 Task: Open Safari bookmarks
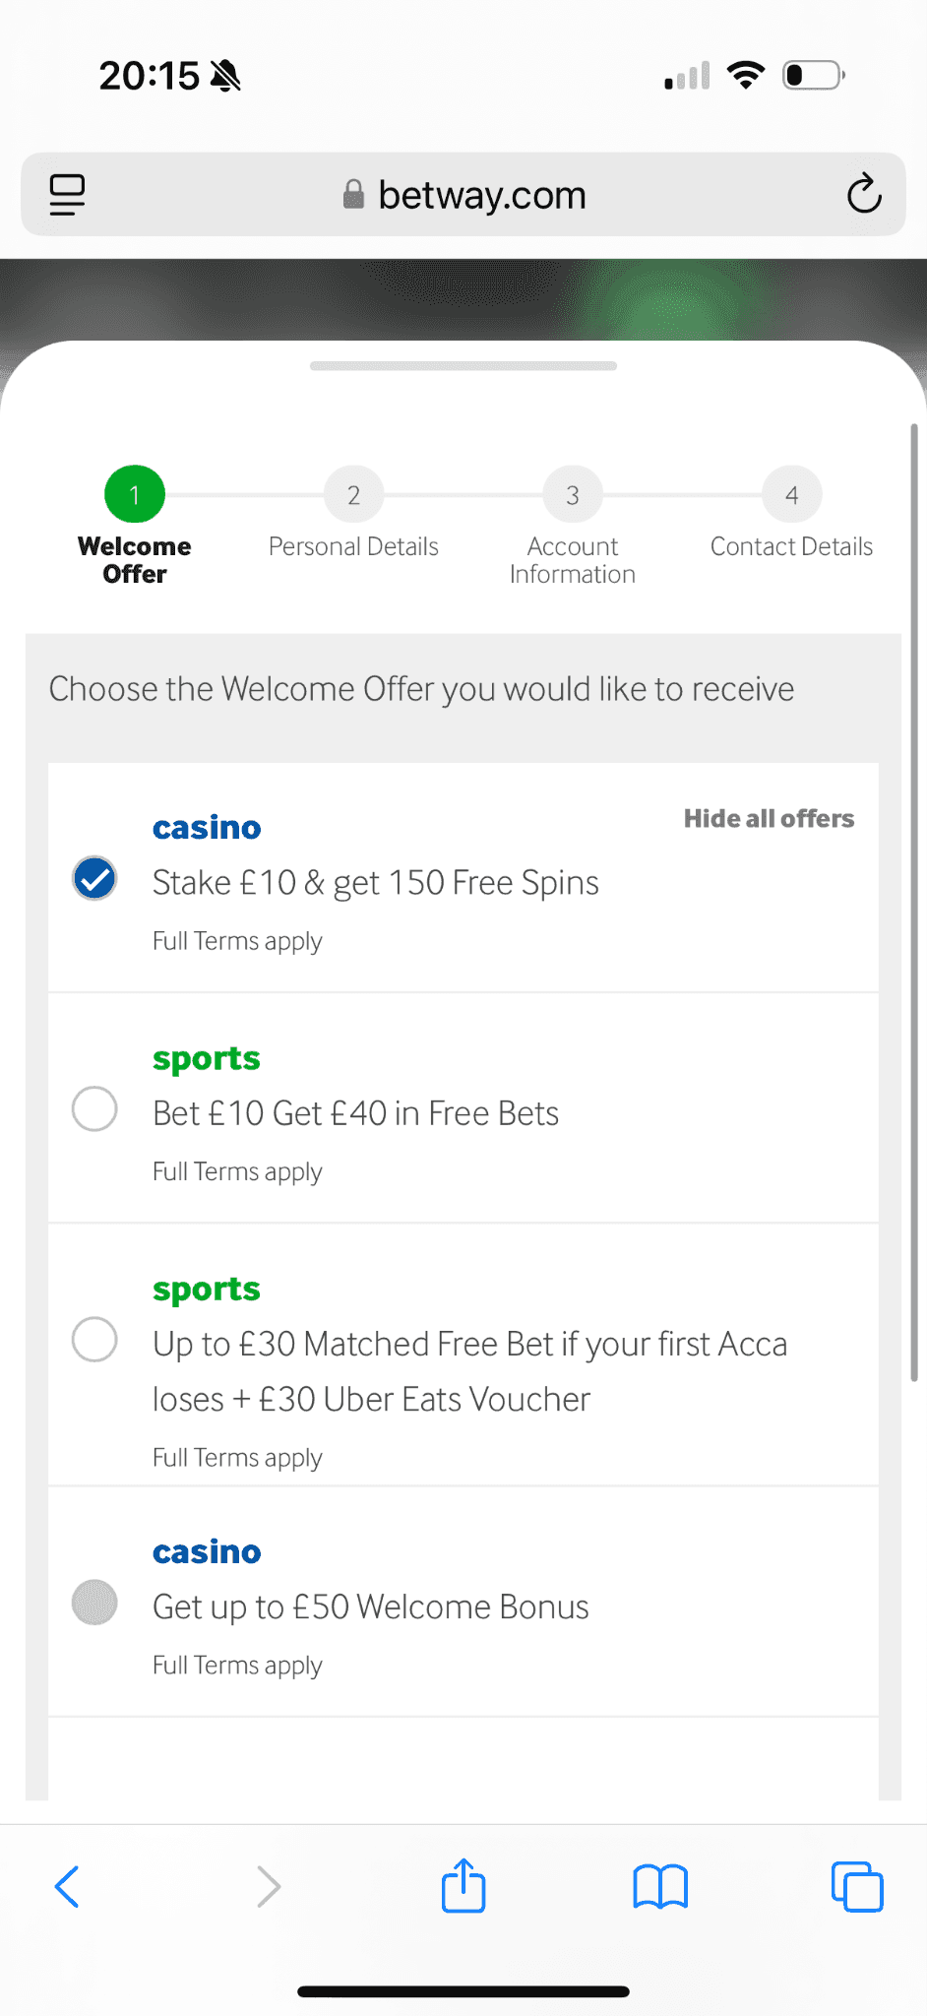click(x=660, y=1887)
